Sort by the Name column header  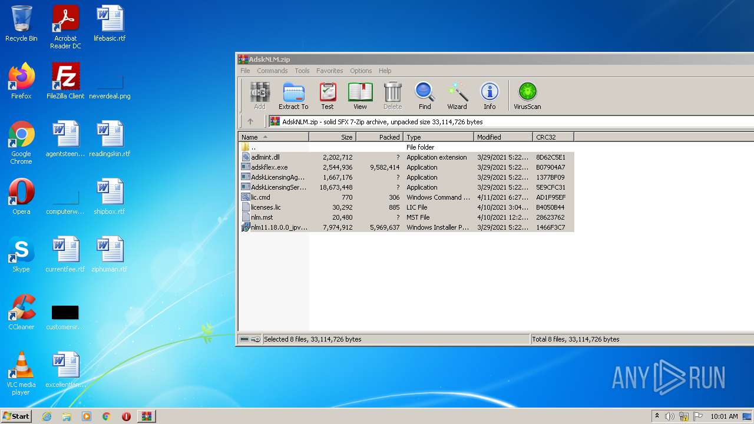(x=273, y=137)
